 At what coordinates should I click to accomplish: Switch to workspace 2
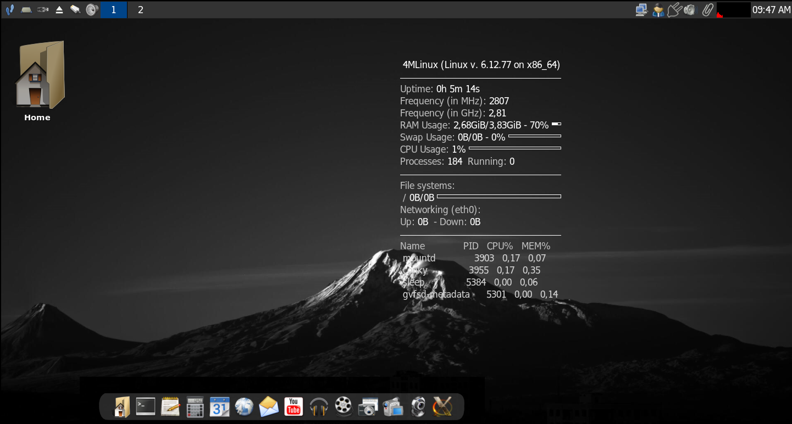(141, 10)
